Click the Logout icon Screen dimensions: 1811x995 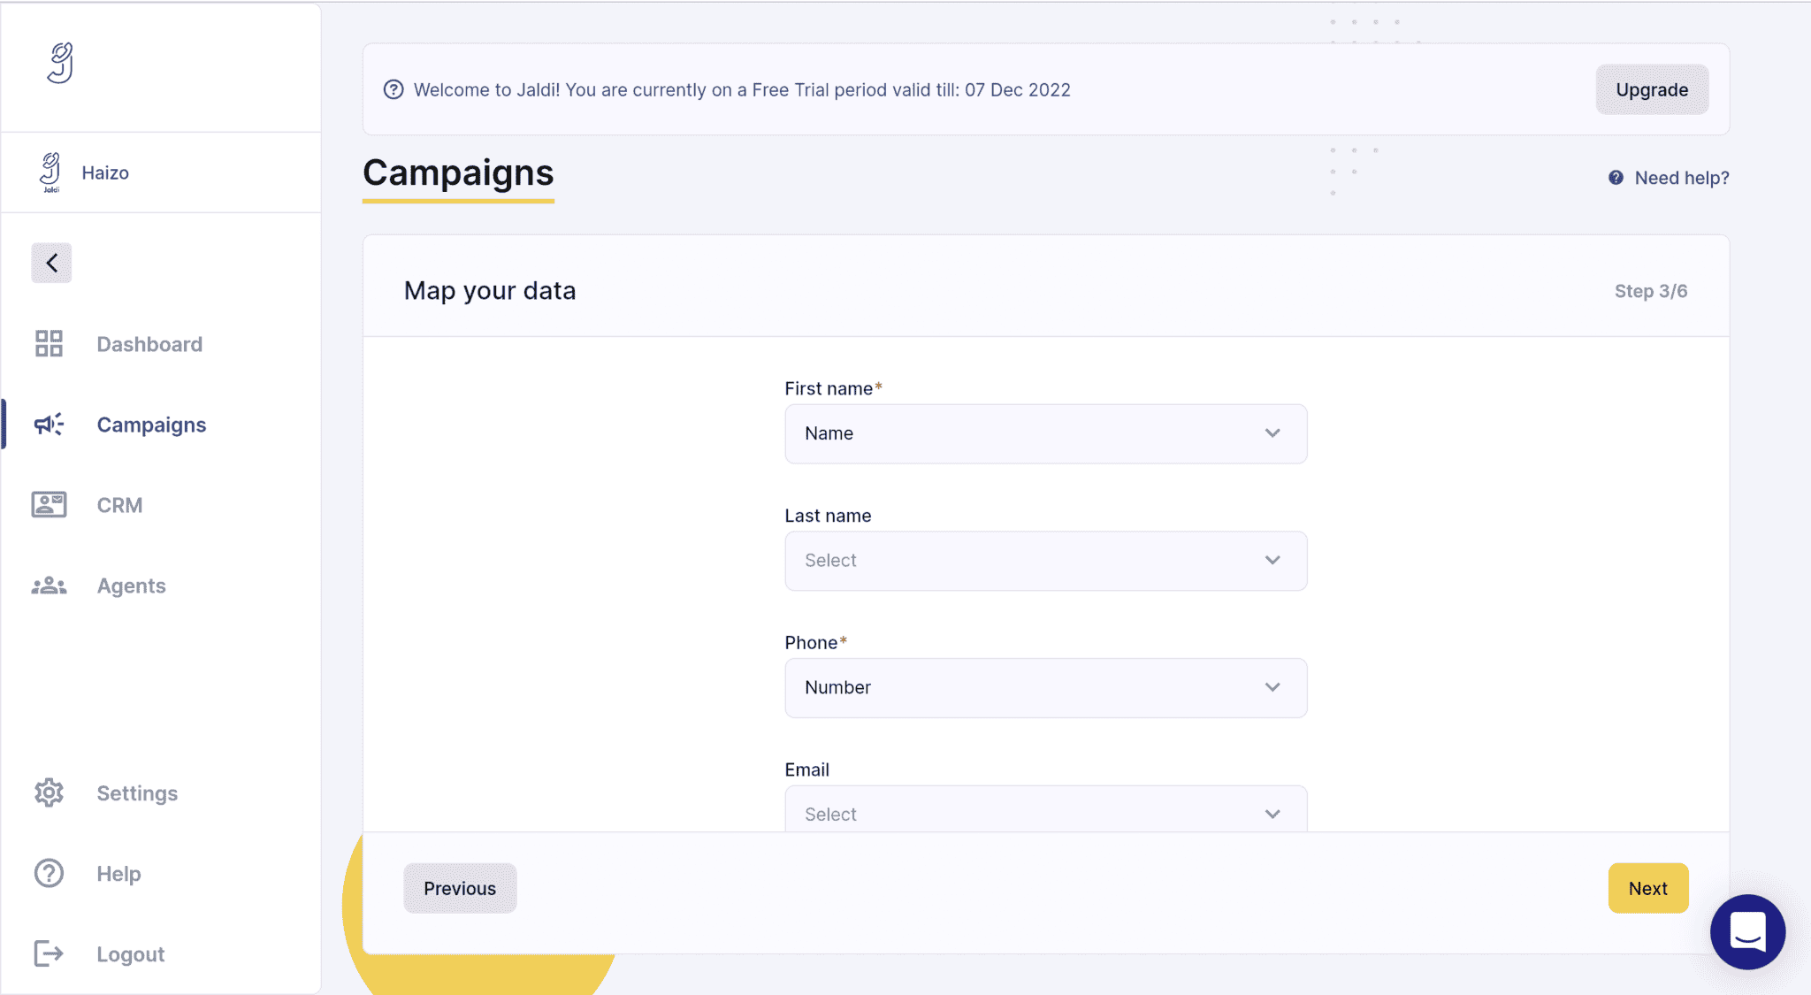click(x=49, y=953)
